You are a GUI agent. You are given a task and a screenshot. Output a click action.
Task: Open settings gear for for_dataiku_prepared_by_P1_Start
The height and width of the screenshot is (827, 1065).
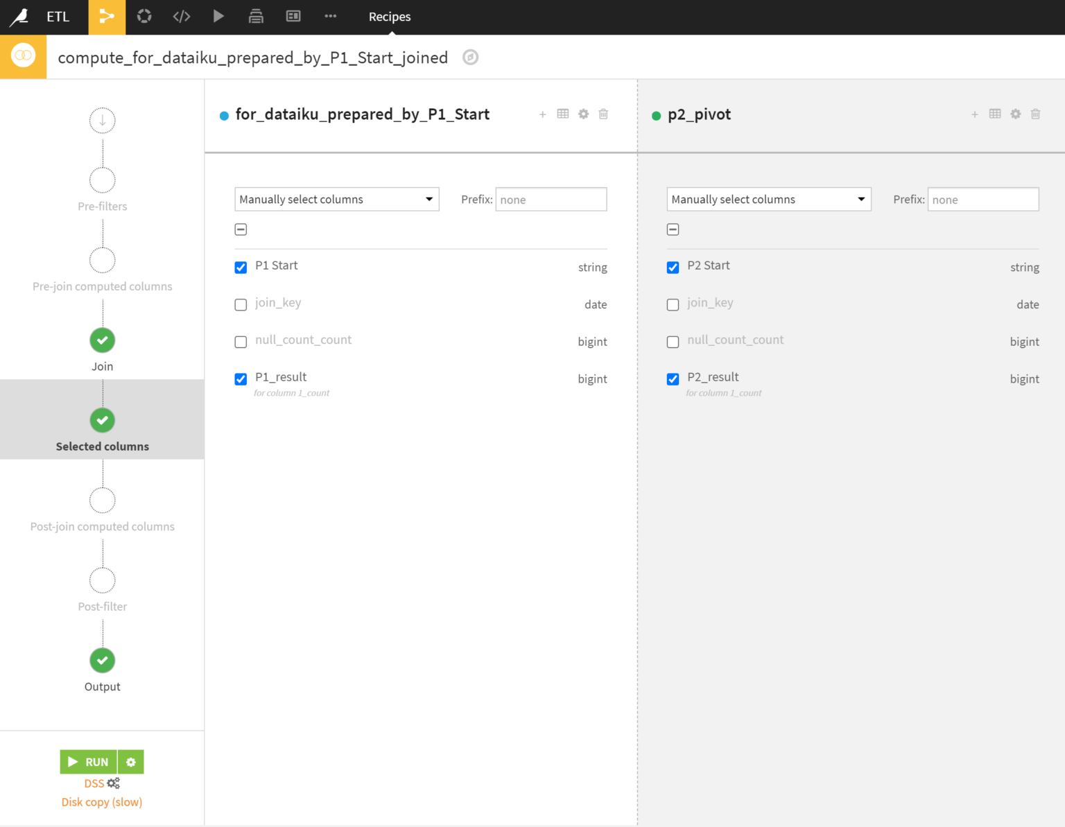click(x=583, y=114)
